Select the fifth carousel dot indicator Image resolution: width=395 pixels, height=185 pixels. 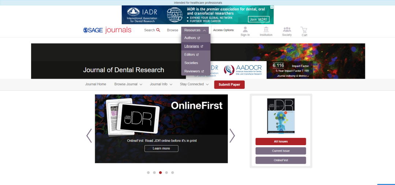click(172, 172)
